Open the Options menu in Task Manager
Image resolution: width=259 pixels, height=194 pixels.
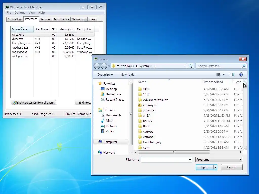pos(20,13)
